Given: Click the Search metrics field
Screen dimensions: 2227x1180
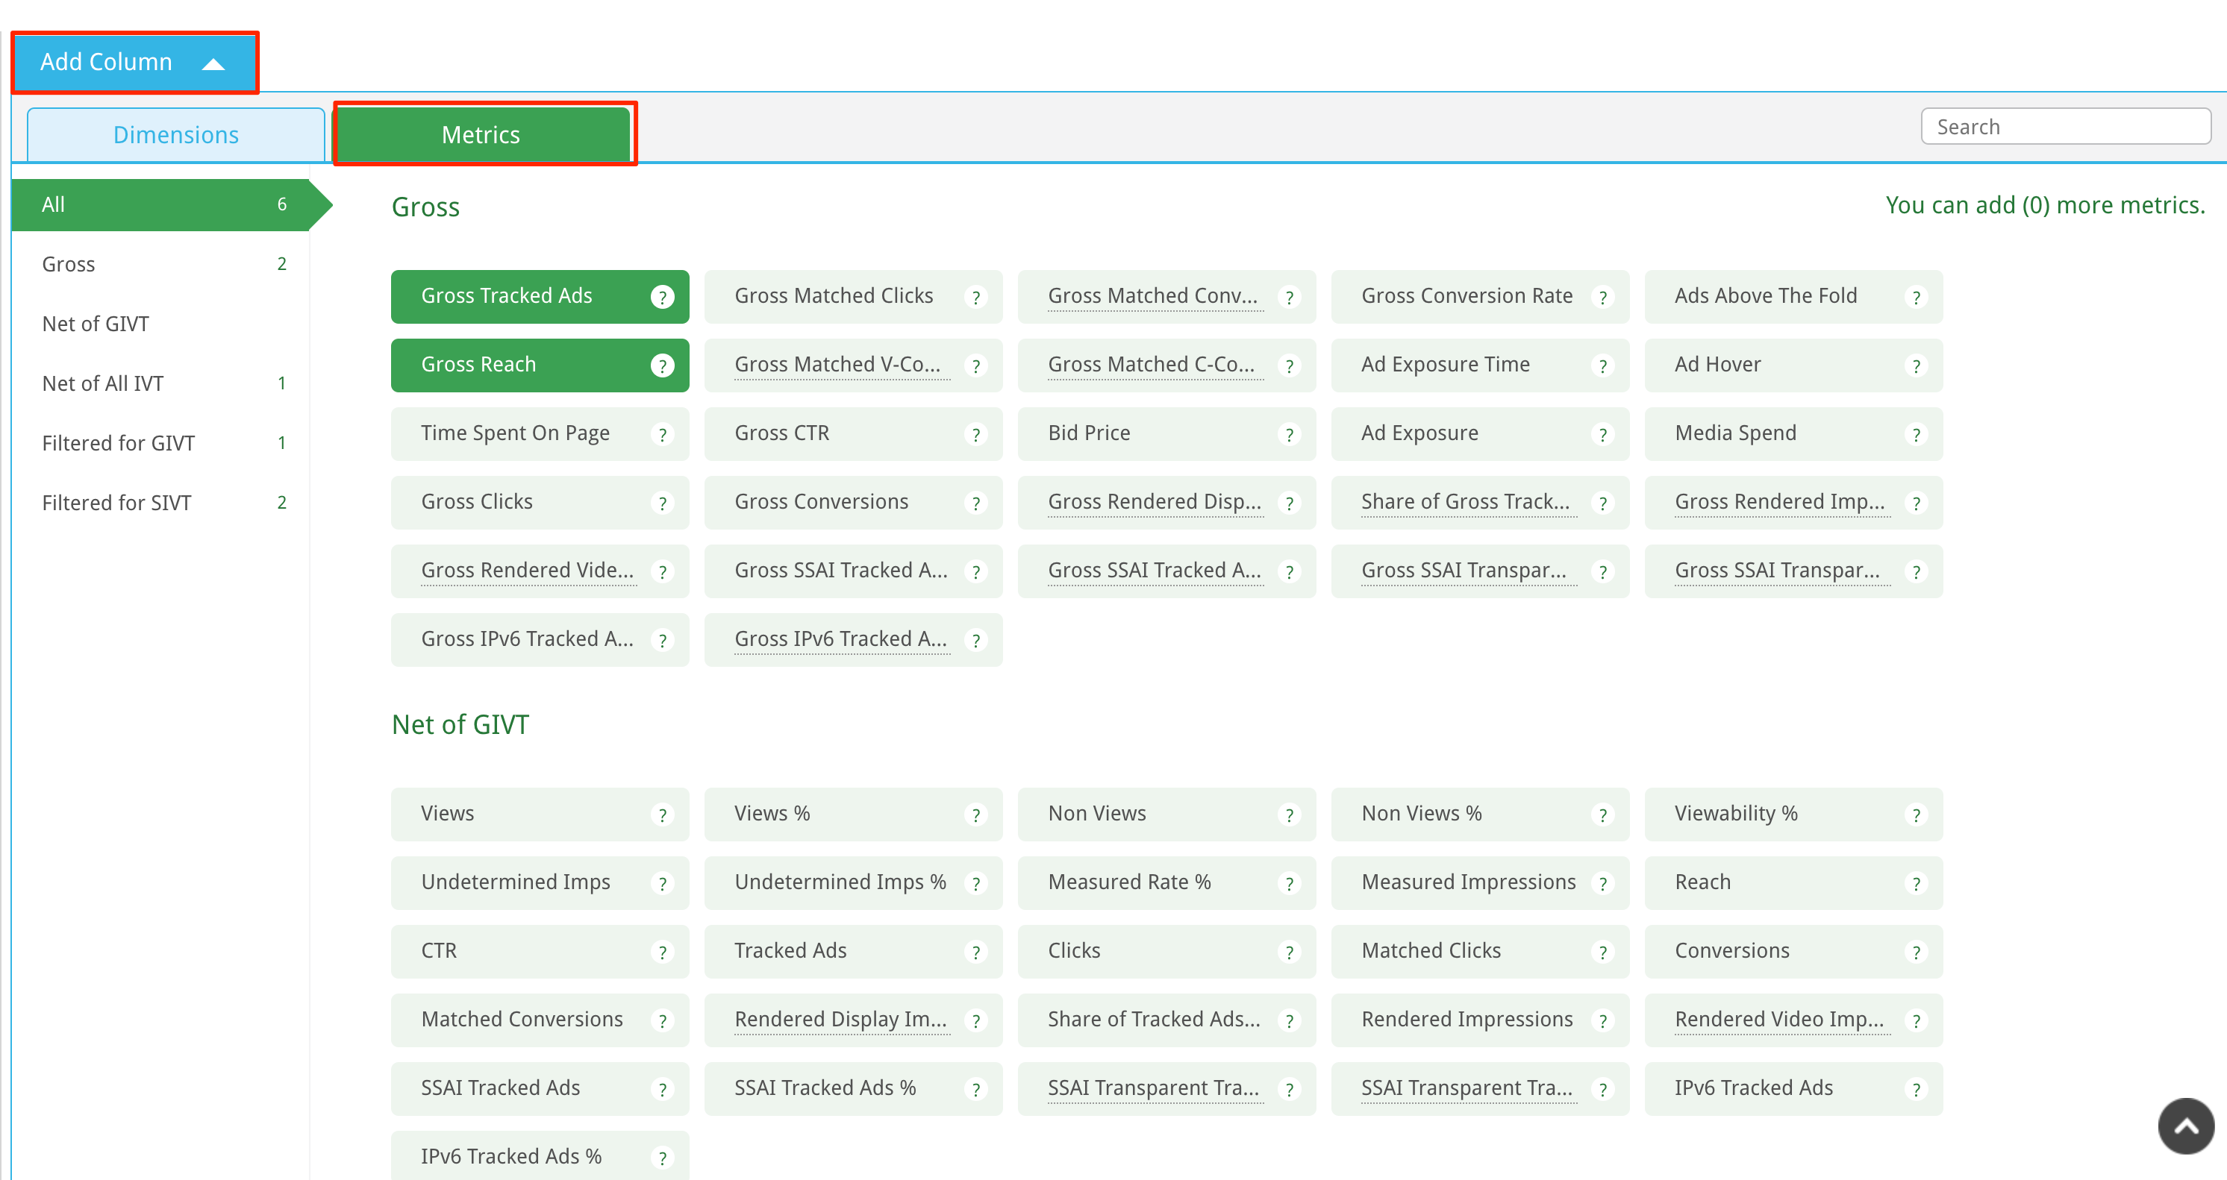Looking at the screenshot, I should click(x=2065, y=127).
